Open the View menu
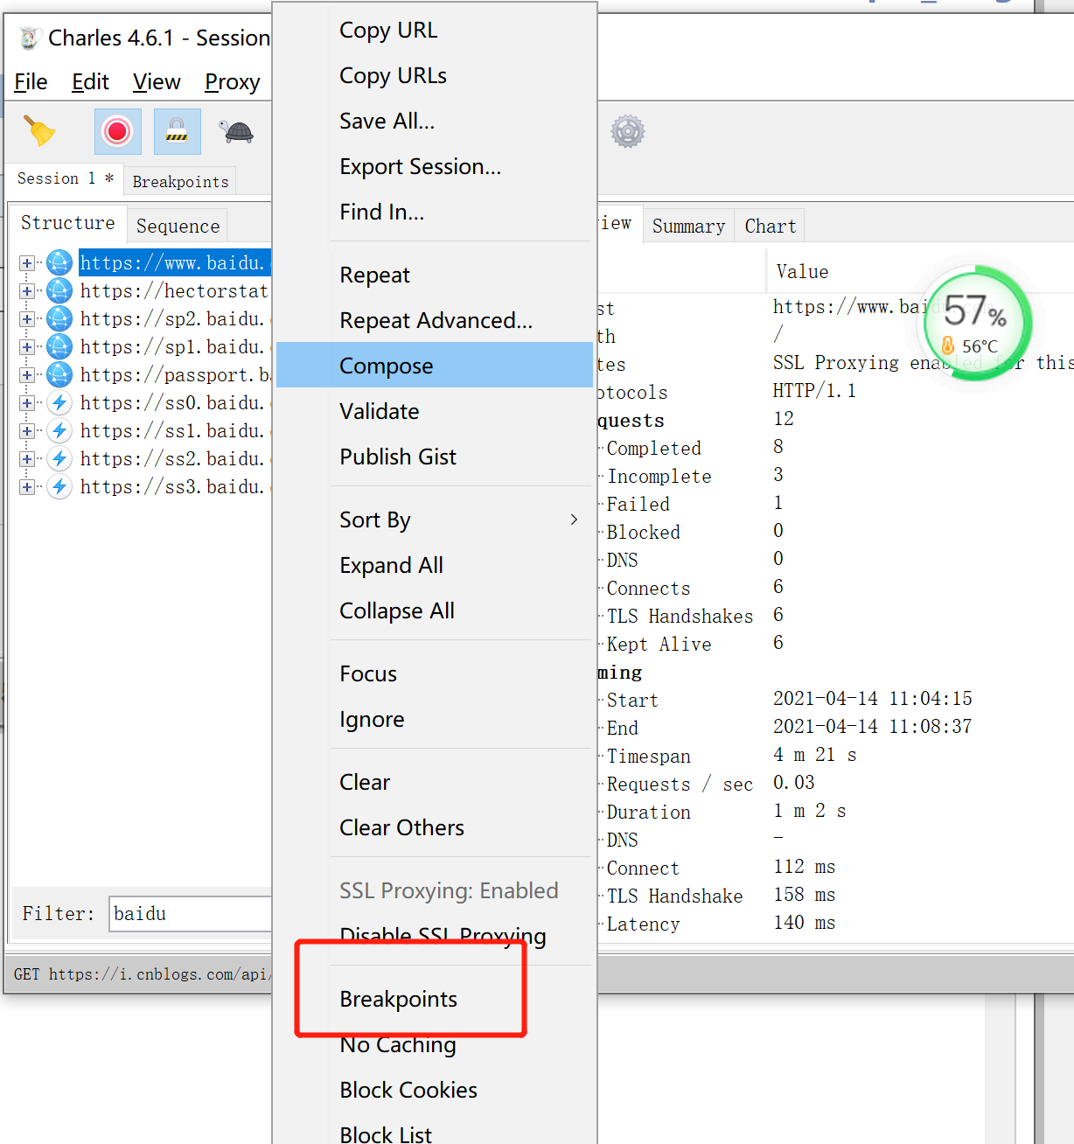Screen dimensions: 1074x1144 157,82
